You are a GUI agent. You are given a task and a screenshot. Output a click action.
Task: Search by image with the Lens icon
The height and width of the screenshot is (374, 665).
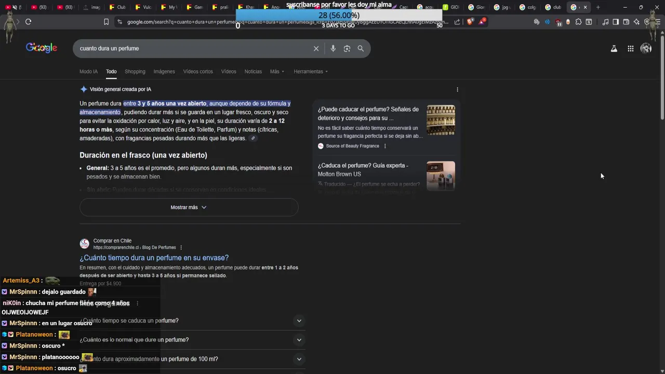(347, 48)
